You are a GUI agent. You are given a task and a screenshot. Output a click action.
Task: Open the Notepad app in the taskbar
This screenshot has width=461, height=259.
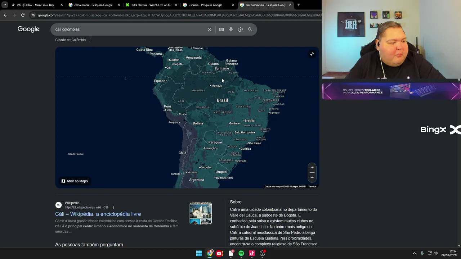pos(231,253)
